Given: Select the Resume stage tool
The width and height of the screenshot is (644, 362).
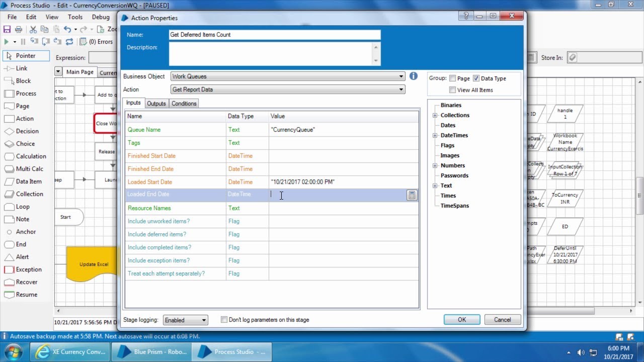Looking at the screenshot, I should [21, 295].
